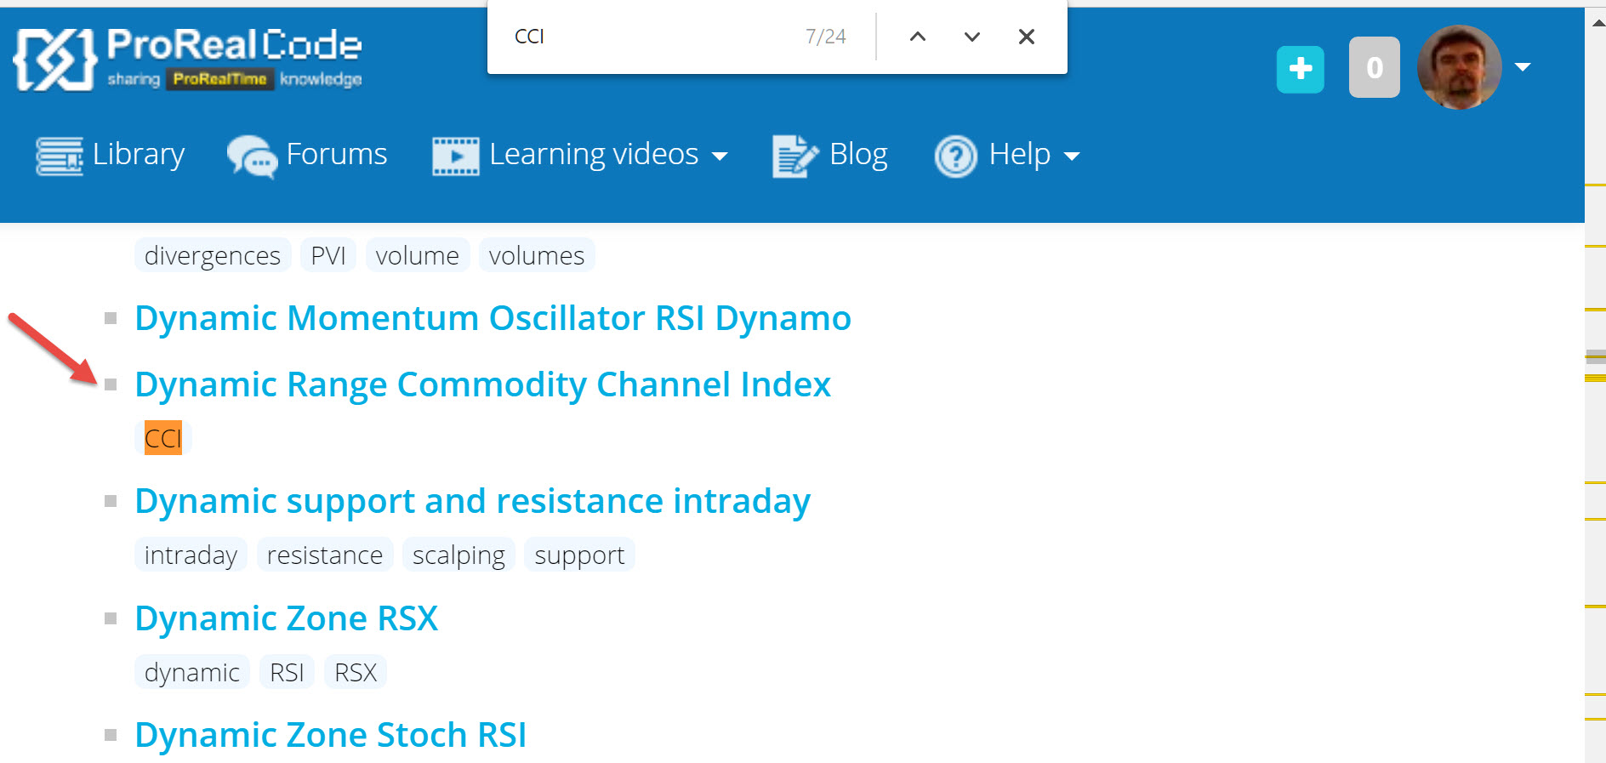Expand the user account dropdown arrow
The height and width of the screenshot is (763, 1606).
click(x=1523, y=66)
